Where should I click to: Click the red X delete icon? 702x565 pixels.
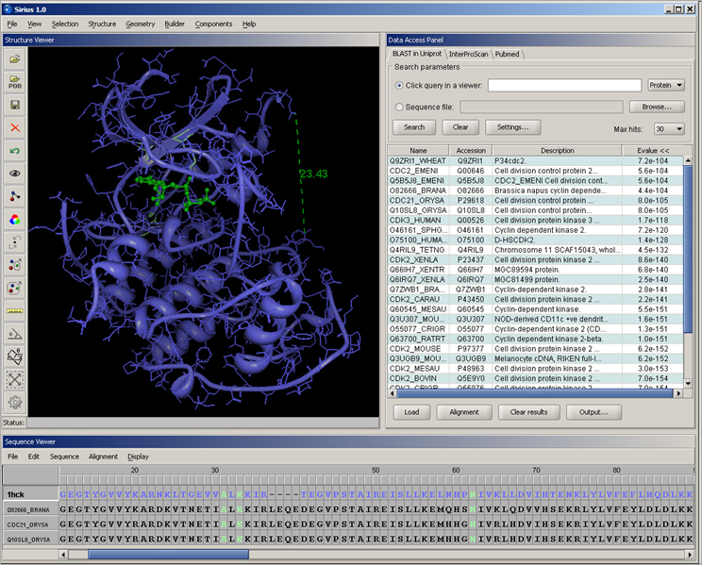[15, 127]
